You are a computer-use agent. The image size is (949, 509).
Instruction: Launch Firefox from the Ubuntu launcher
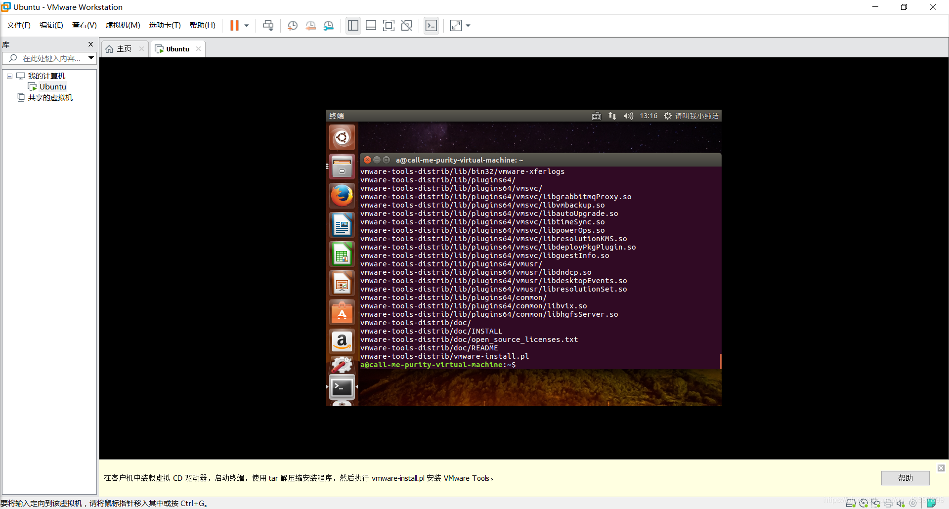pyautogui.click(x=342, y=196)
